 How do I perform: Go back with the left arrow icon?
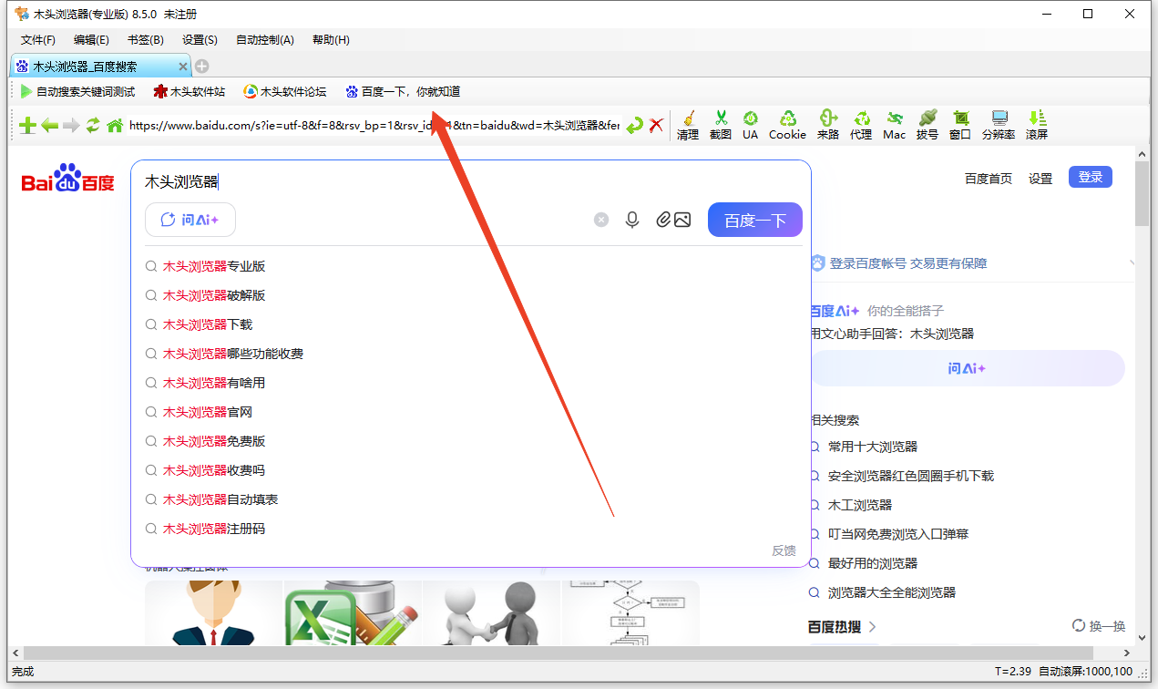49,126
